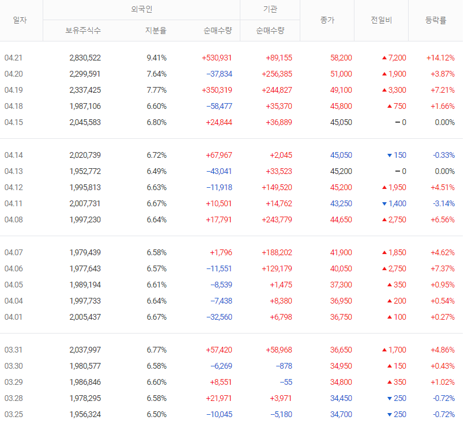Click closing price 43,250
The image size is (464, 424).
[x=341, y=203]
